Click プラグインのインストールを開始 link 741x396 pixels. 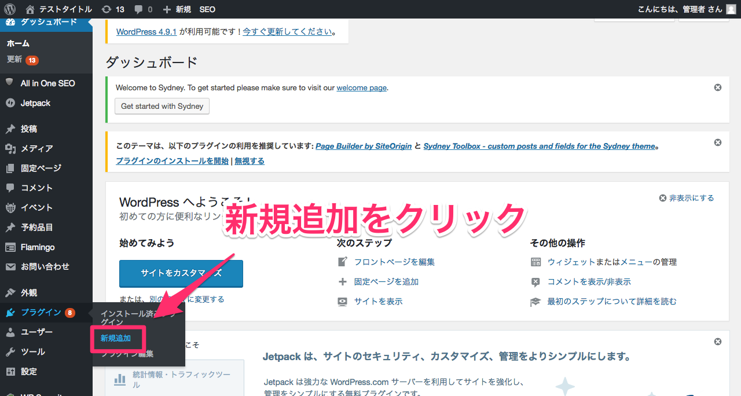(x=173, y=161)
